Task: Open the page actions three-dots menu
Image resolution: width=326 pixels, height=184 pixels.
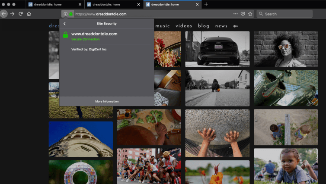Action: tap(235, 14)
